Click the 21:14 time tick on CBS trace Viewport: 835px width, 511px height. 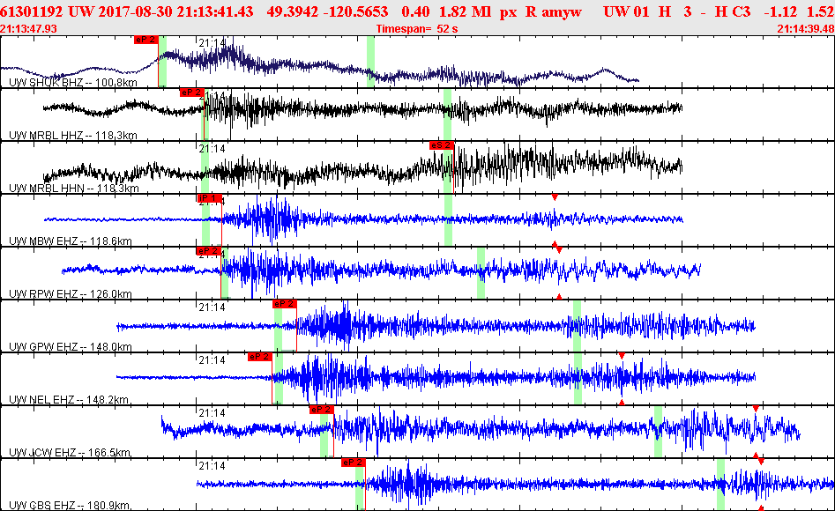click(212, 466)
